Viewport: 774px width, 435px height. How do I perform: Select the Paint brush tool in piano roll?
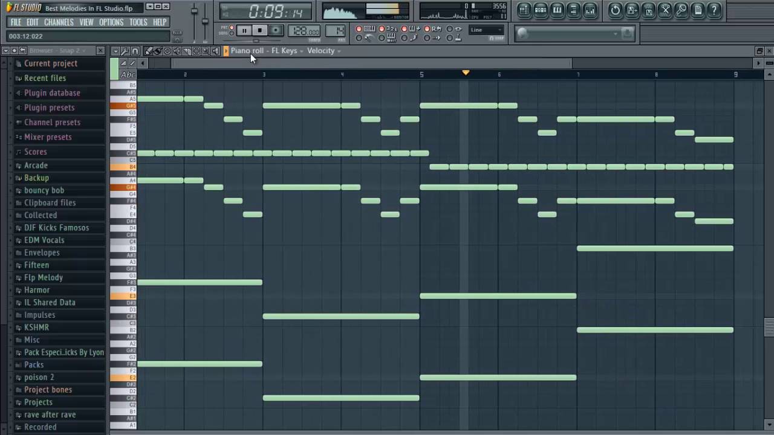coord(157,51)
